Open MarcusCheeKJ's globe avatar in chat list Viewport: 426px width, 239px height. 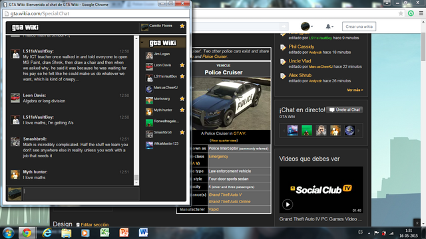point(149,89)
